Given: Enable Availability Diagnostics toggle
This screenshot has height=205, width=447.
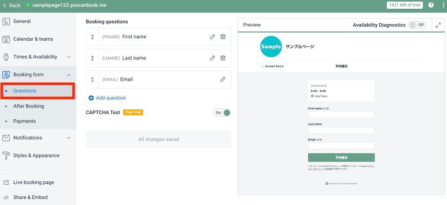Looking at the screenshot, I should coord(418,25).
